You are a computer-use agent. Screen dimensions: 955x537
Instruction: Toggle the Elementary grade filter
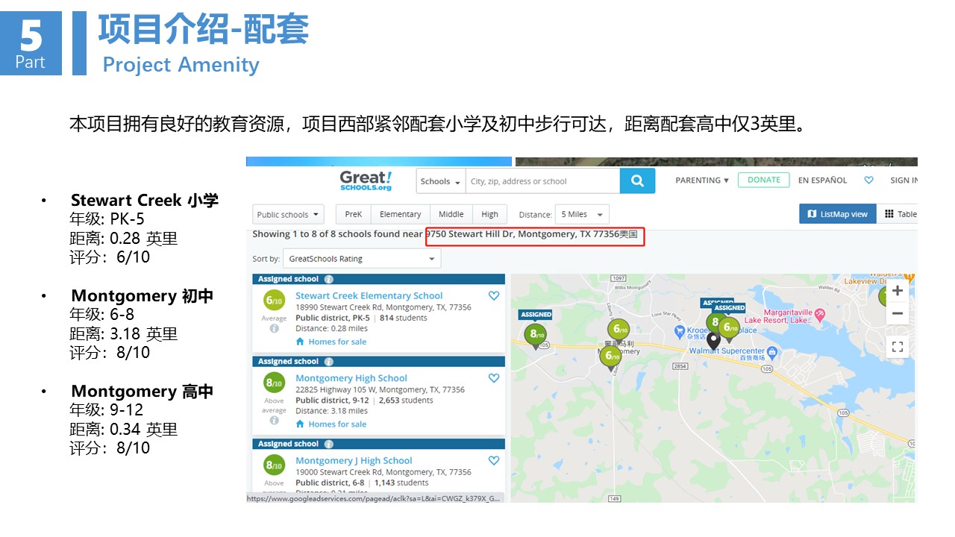tap(400, 215)
